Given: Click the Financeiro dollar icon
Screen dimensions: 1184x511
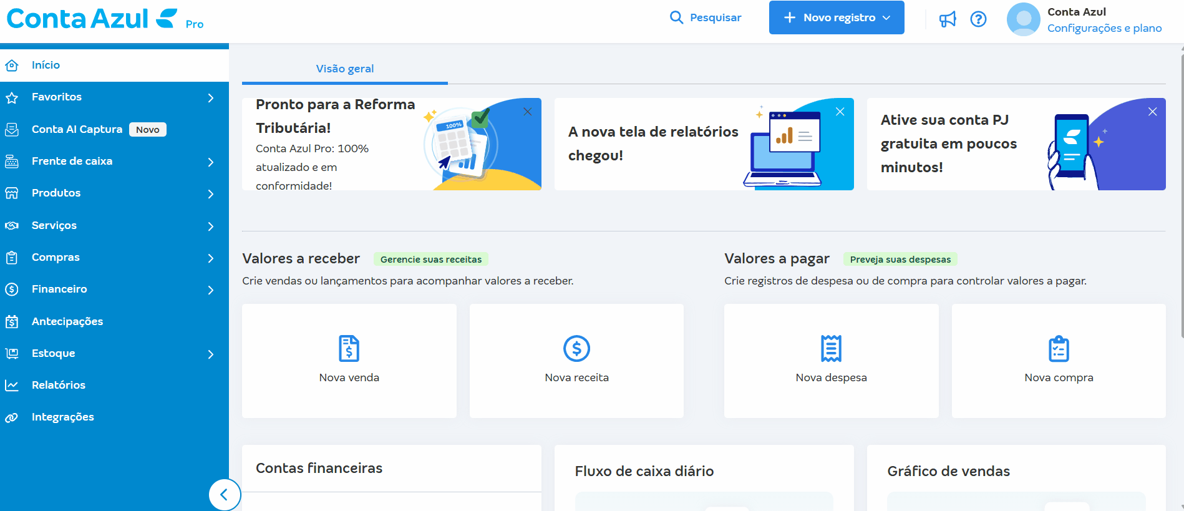Looking at the screenshot, I should click(12, 290).
